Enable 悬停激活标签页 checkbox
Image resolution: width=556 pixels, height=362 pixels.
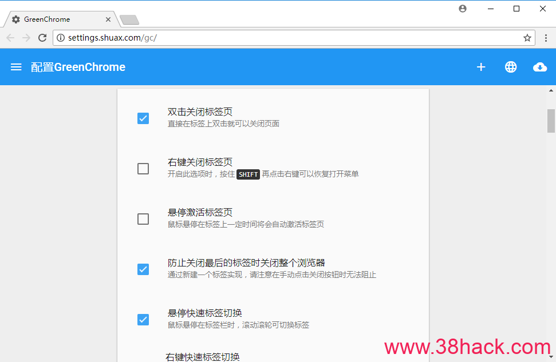coord(143,219)
